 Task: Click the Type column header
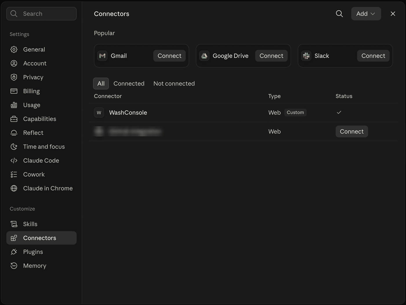pyautogui.click(x=274, y=96)
